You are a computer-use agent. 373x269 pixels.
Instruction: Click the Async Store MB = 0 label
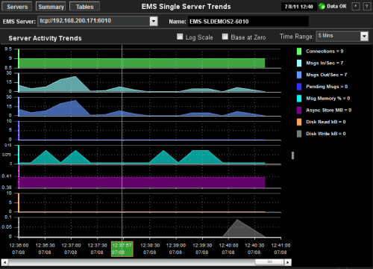(328, 110)
